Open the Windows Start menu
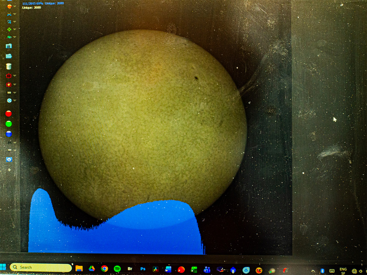This screenshot has width=367, height=275. point(4,267)
